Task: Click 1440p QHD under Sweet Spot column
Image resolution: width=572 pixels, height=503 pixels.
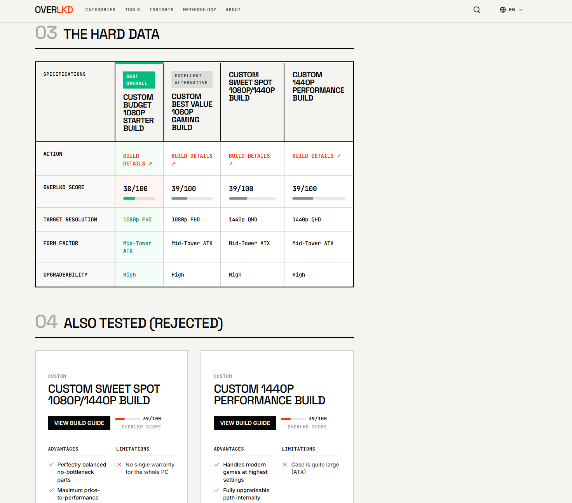Action: pyautogui.click(x=243, y=219)
